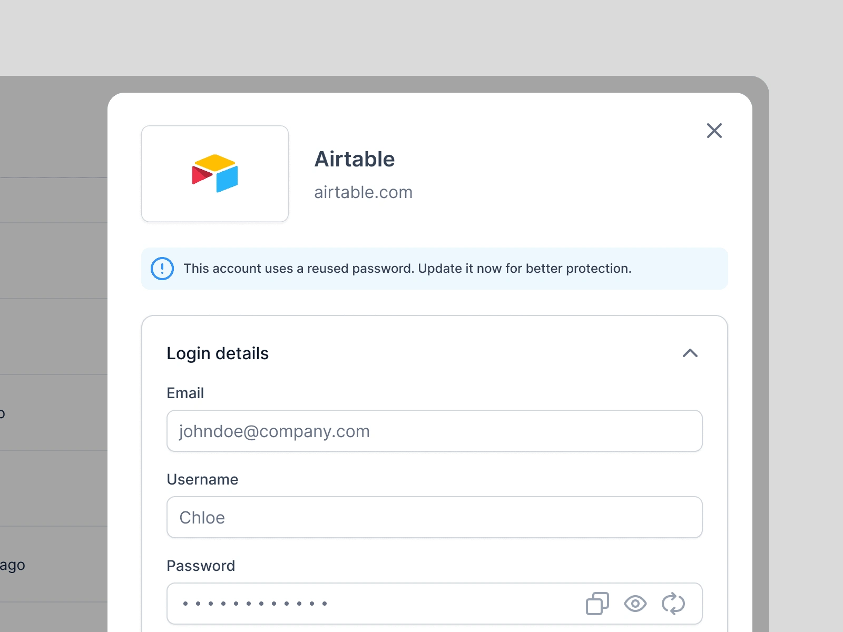Focus the Email input field
The height and width of the screenshot is (632, 843).
click(x=434, y=431)
